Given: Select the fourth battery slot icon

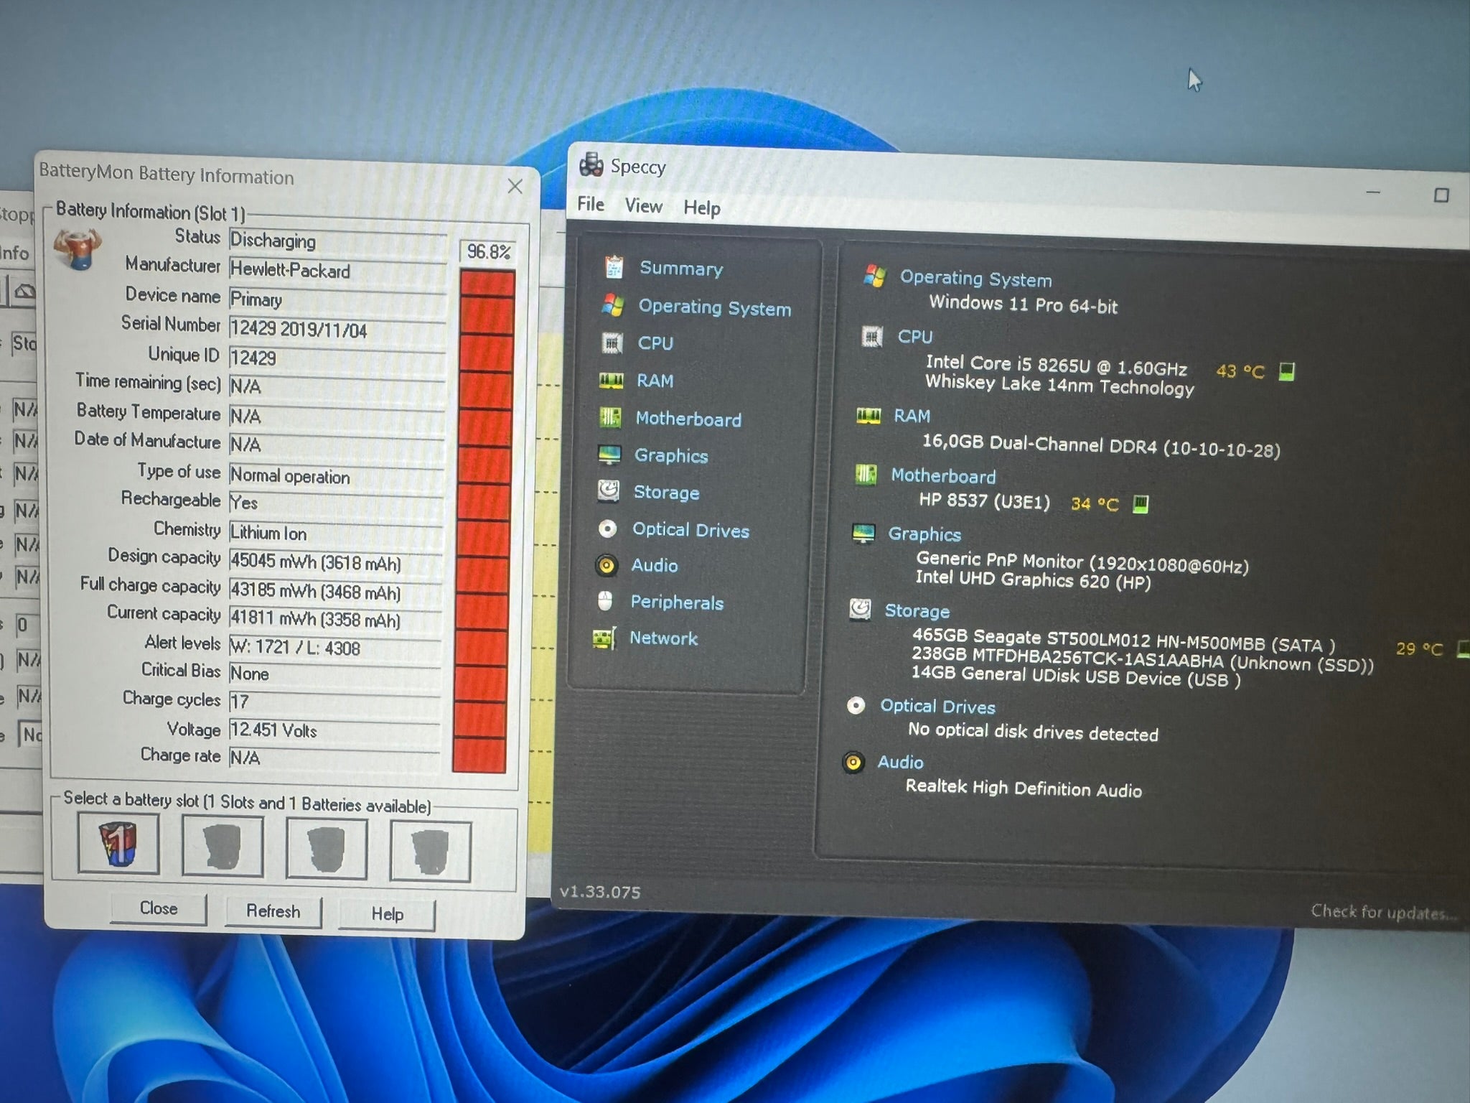Looking at the screenshot, I should pos(431,852).
